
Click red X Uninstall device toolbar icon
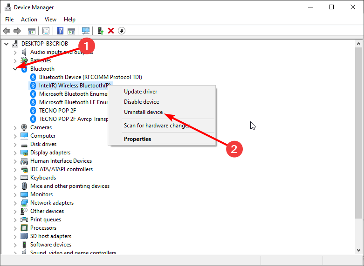[x=111, y=31]
